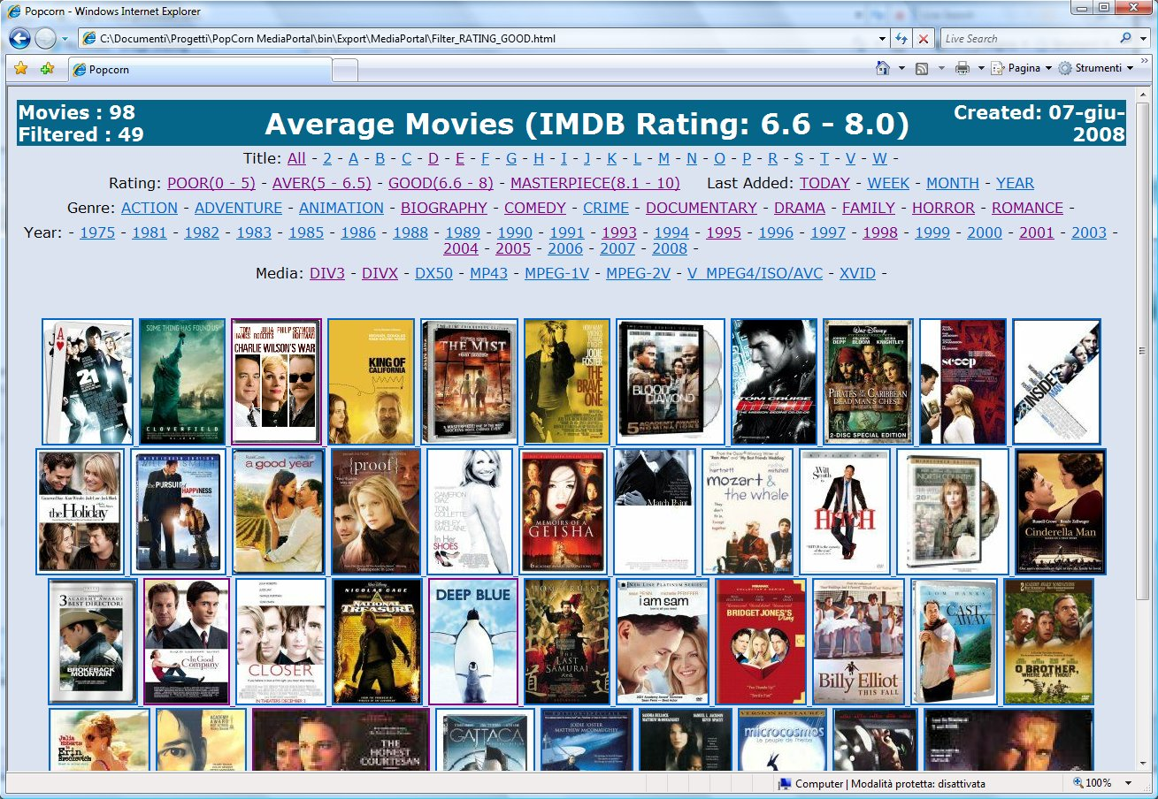1158x799 pixels.
Task: Open the Favorites Center star icon
Action: (21, 68)
